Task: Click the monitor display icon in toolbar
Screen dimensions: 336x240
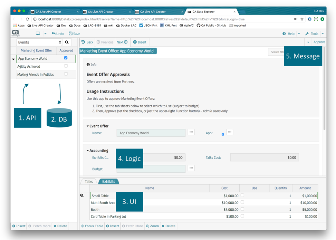Action: pyautogui.click(x=38, y=33)
